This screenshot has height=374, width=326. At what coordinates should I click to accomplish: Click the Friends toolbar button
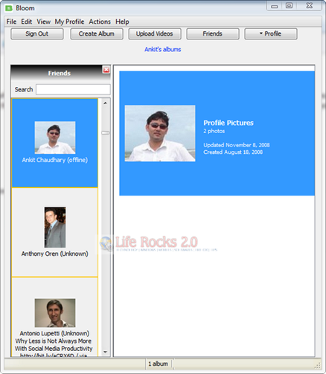pyautogui.click(x=213, y=33)
